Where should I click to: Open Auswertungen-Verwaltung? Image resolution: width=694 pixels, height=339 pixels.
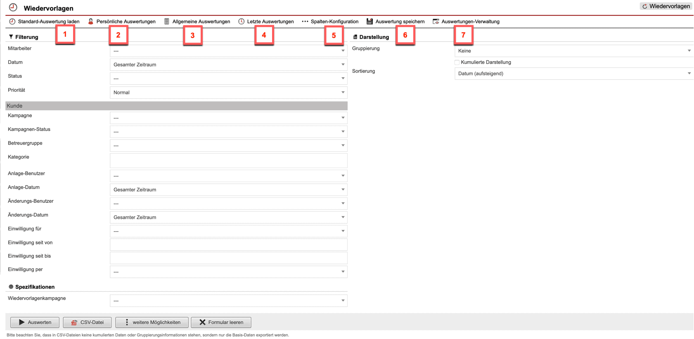[466, 21]
